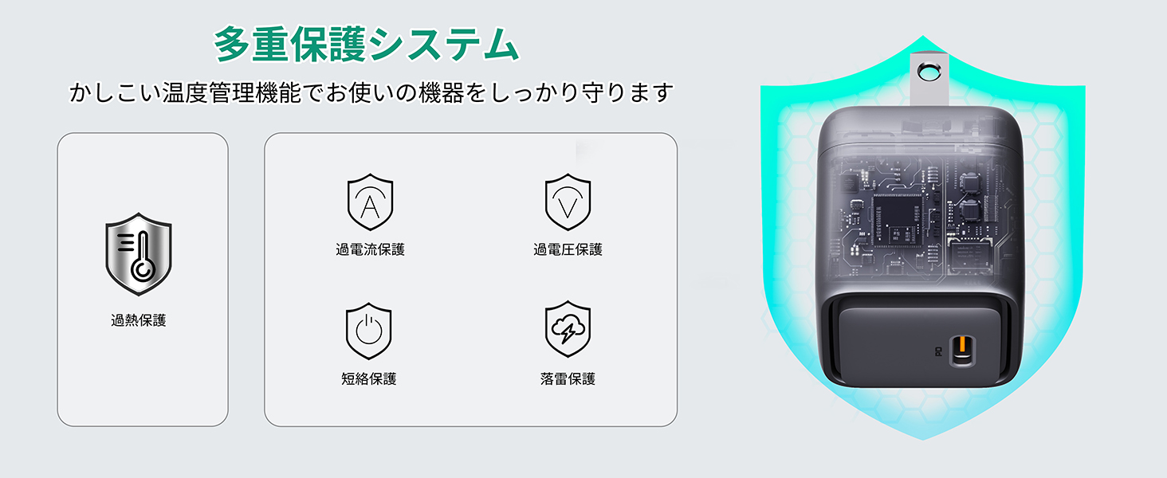Viewport: 1167px width, 478px height.
Task: Click the metal plug prong hole
Action: coord(929,72)
